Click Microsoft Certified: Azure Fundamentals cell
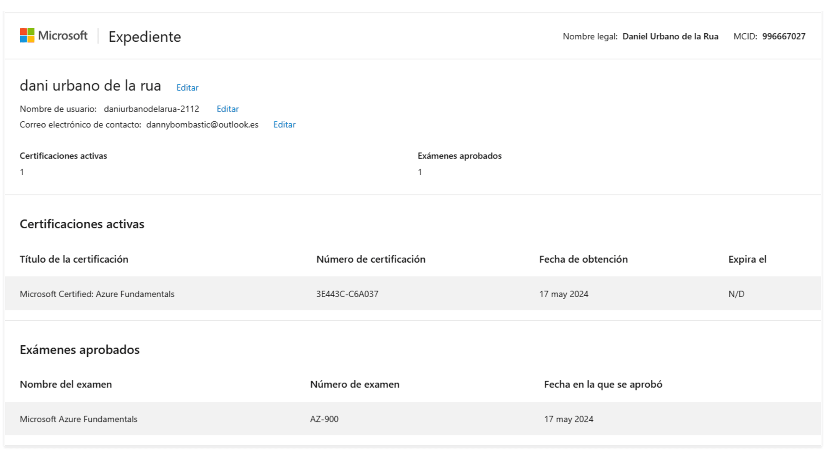 coord(97,294)
